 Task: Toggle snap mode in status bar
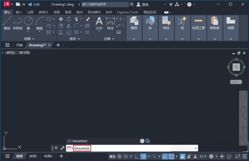(x=126, y=156)
